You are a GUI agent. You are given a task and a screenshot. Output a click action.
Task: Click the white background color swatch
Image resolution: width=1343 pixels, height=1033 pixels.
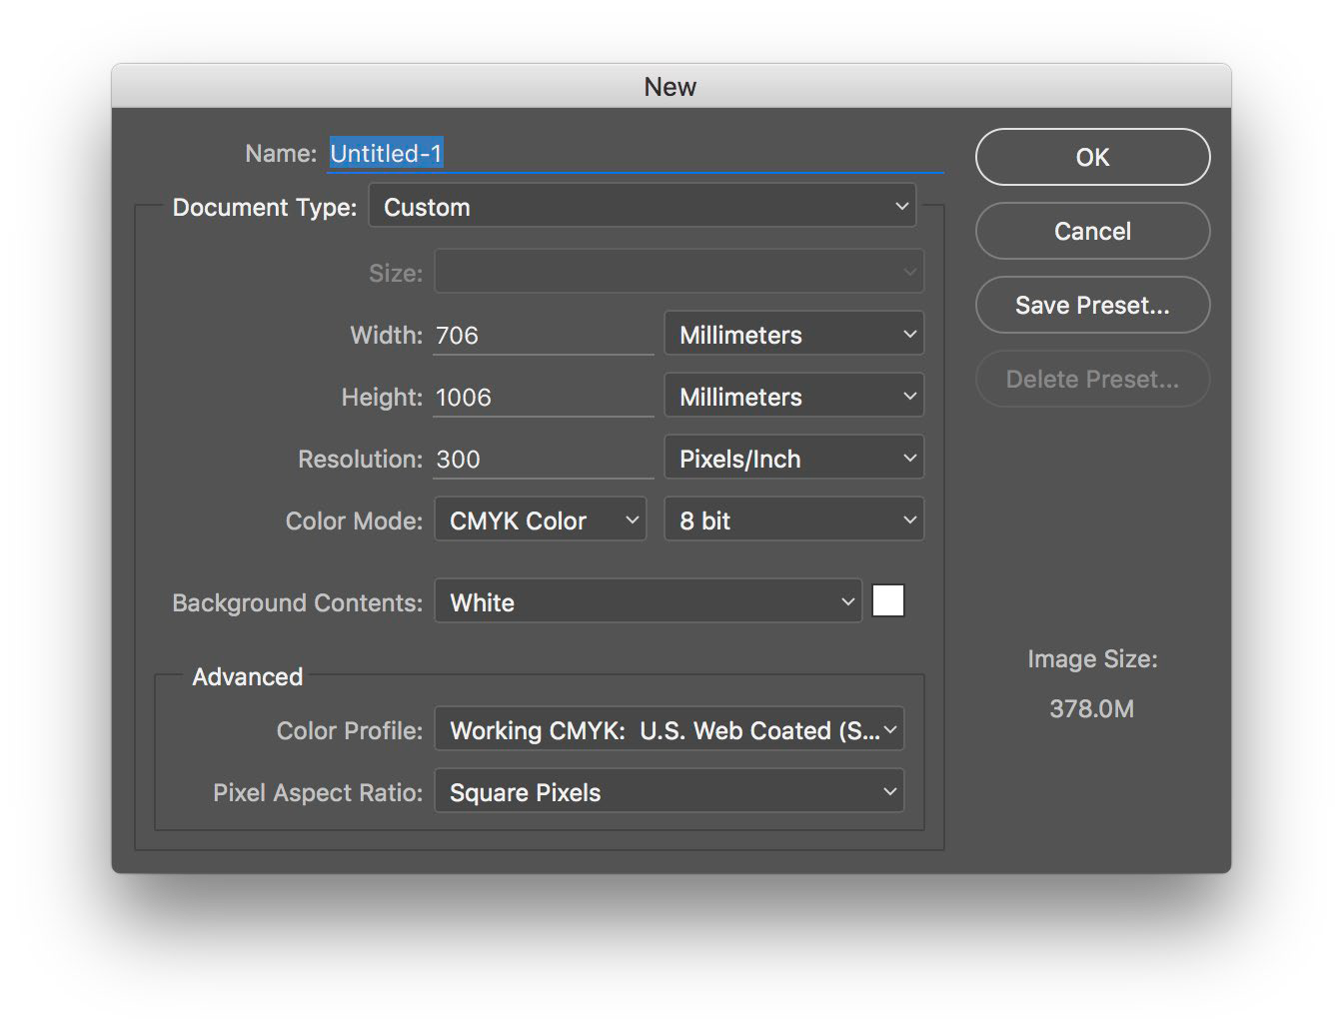(887, 601)
